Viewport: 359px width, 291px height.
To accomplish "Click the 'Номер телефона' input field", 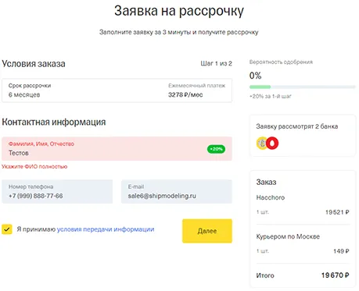I will click(x=57, y=191).
